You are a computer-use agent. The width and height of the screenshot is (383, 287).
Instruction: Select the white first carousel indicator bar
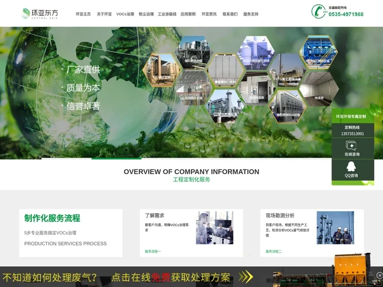point(66,158)
